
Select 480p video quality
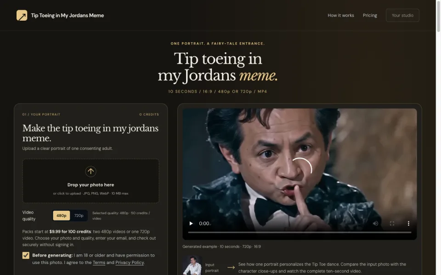(61, 215)
